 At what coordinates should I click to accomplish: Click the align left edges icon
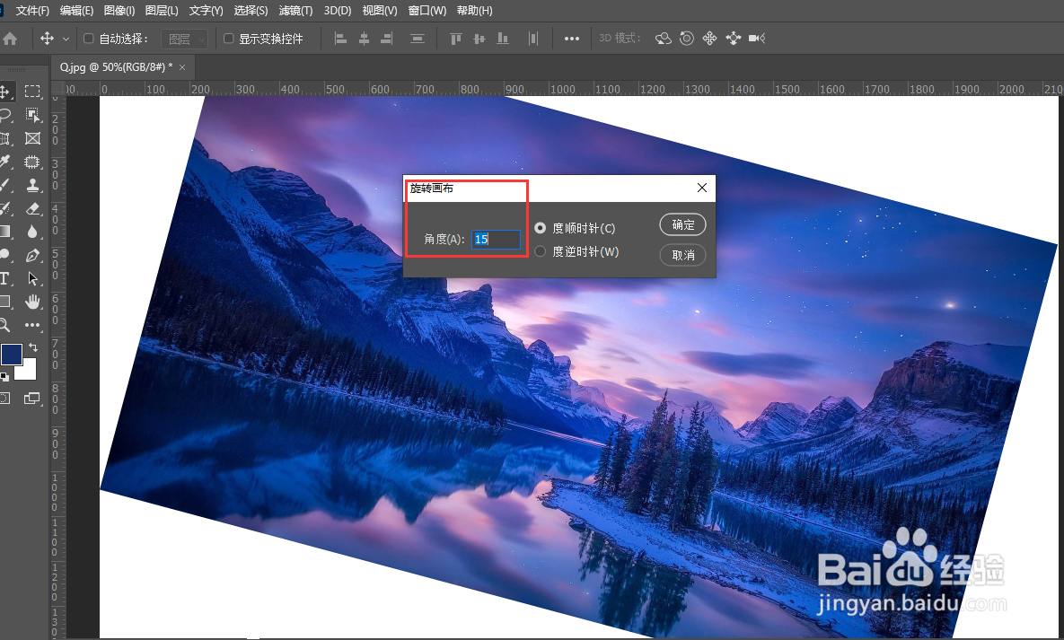(x=340, y=39)
